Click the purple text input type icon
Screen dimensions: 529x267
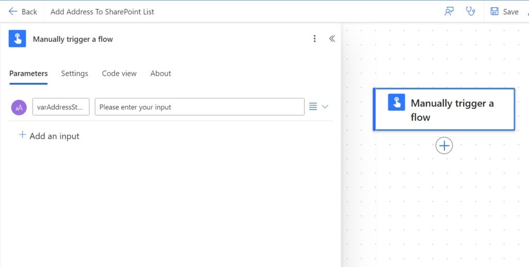click(19, 107)
